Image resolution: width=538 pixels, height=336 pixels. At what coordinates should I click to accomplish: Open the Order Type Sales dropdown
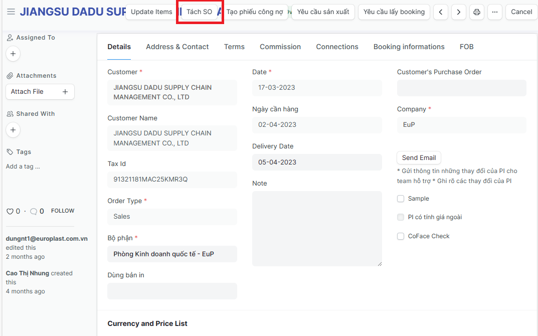tap(171, 217)
